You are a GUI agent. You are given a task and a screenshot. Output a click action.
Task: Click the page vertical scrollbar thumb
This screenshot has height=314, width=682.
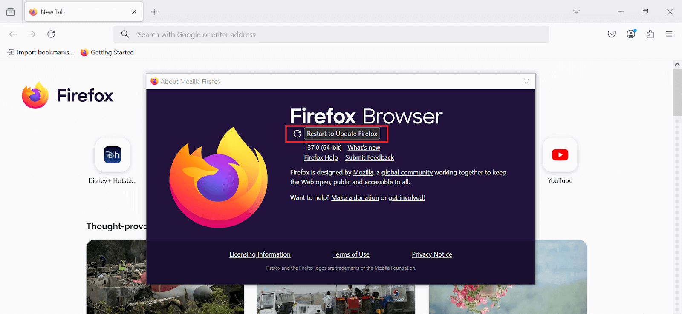click(677, 92)
